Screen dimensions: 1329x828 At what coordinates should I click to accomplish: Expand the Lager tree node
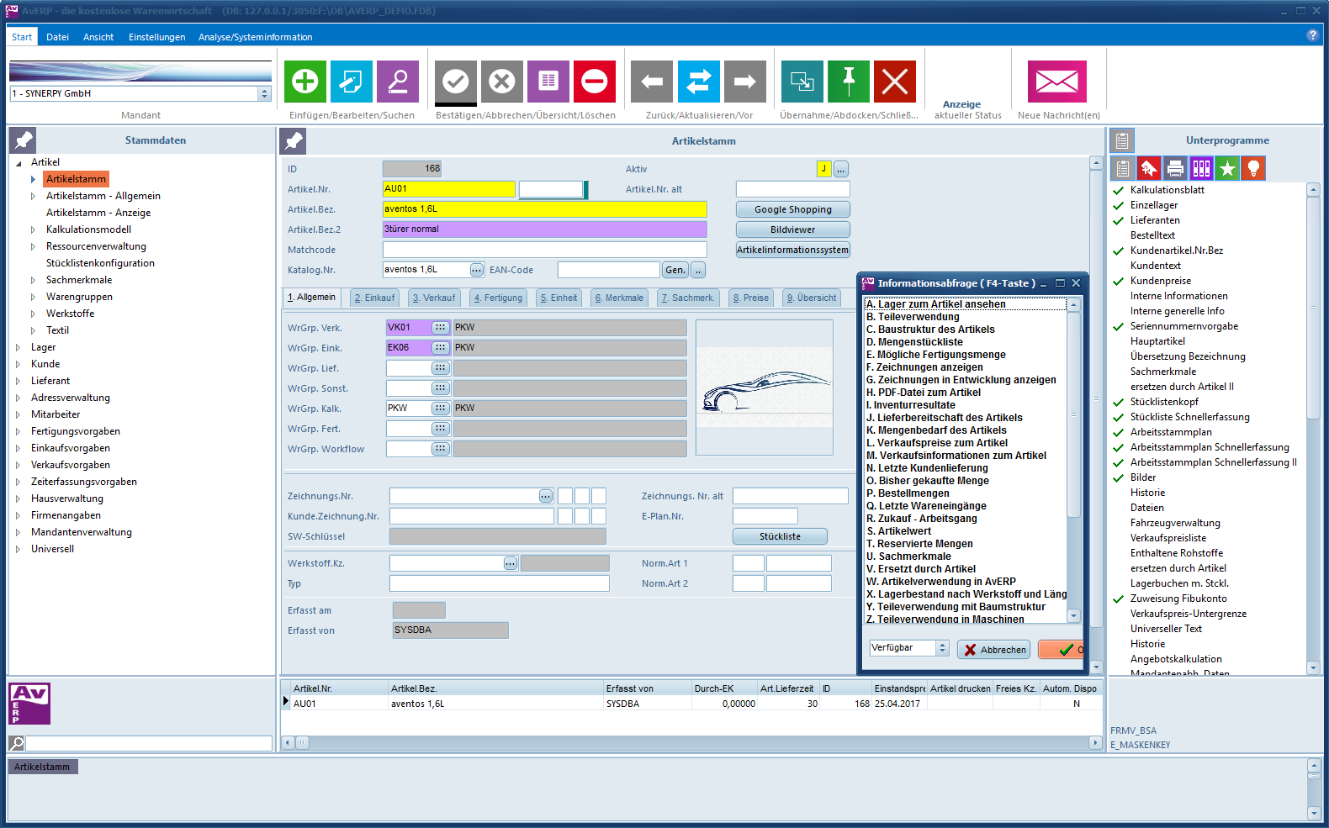coord(19,347)
